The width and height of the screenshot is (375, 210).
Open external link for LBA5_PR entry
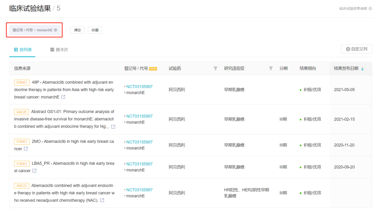tap(34, 171)
